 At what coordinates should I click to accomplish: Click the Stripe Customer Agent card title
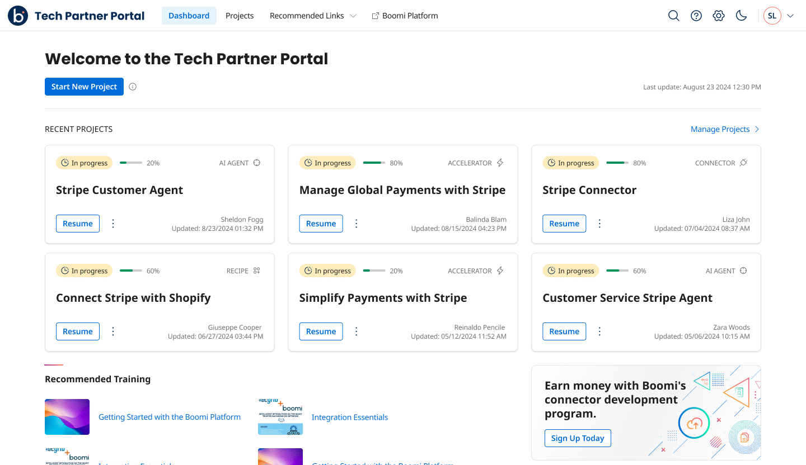point(120,190)
